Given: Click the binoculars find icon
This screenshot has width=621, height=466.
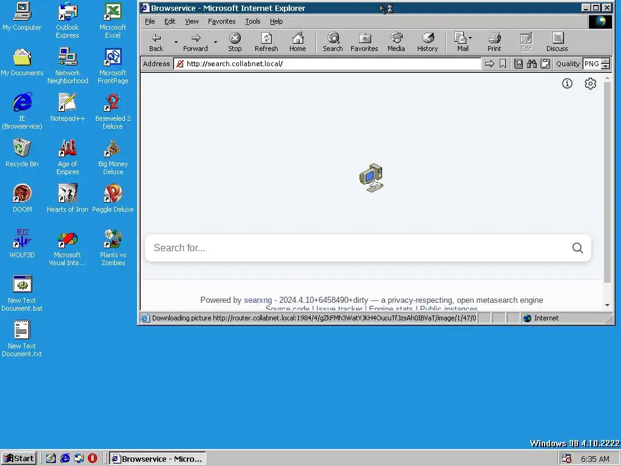Looking at the screenshot, I should (532, 64).
